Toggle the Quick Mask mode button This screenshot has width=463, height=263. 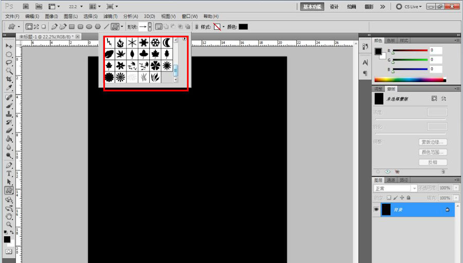point(9,252)
